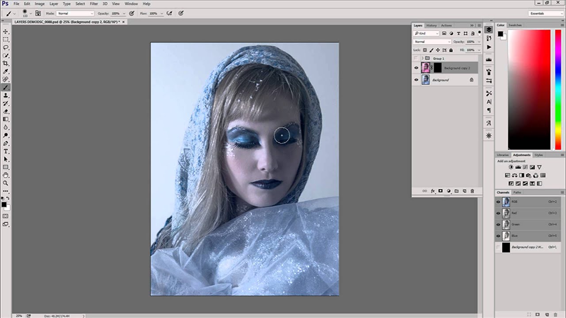Open the brush Opacity dropdown arrow
Image resolution: width=566 pixels, height=318 pixels.
(x=125, y=13)
